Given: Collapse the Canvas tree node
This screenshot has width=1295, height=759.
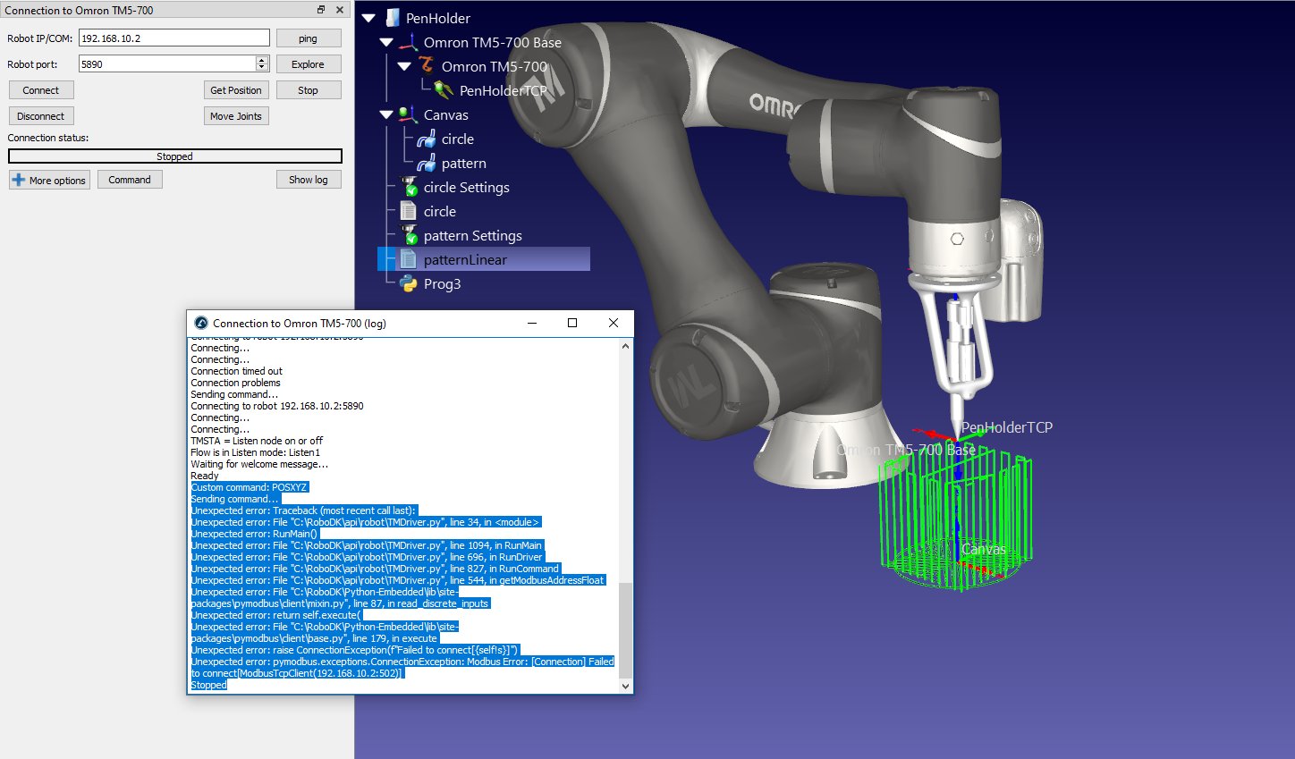Looking at the screenshot, I should (386, 114).
